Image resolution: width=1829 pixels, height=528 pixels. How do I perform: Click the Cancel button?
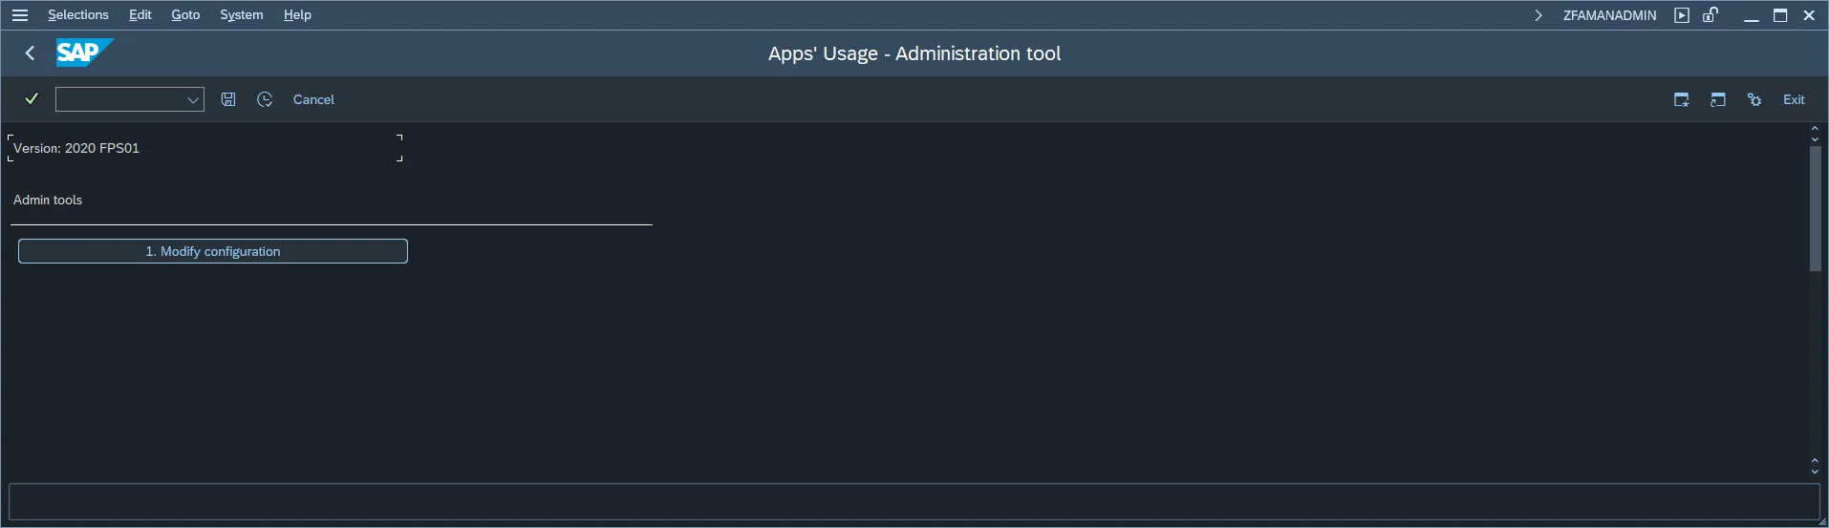(x=313, y=99)
